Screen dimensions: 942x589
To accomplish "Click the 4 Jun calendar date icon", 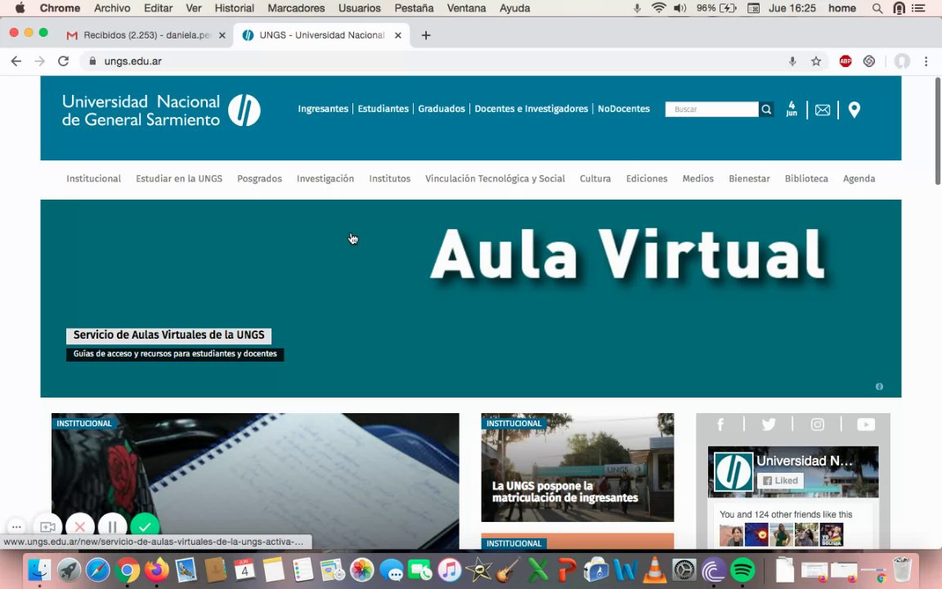I will point(792,109).
